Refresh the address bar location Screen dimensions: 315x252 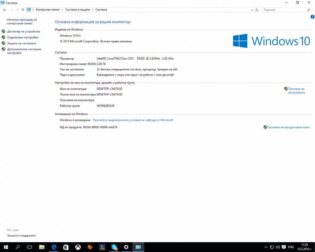tap(257, 10)
